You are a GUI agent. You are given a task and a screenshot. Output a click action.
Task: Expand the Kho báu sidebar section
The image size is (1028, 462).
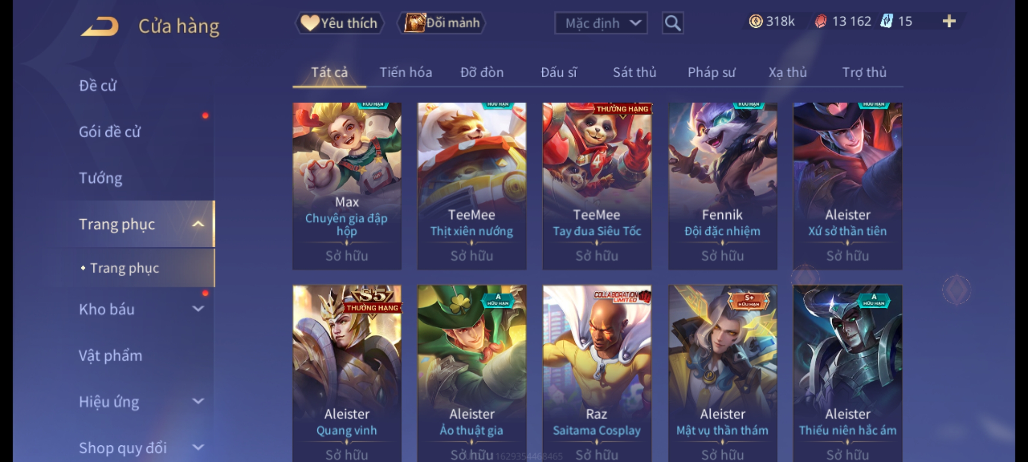pyautogui.click(x=198, y=309)
